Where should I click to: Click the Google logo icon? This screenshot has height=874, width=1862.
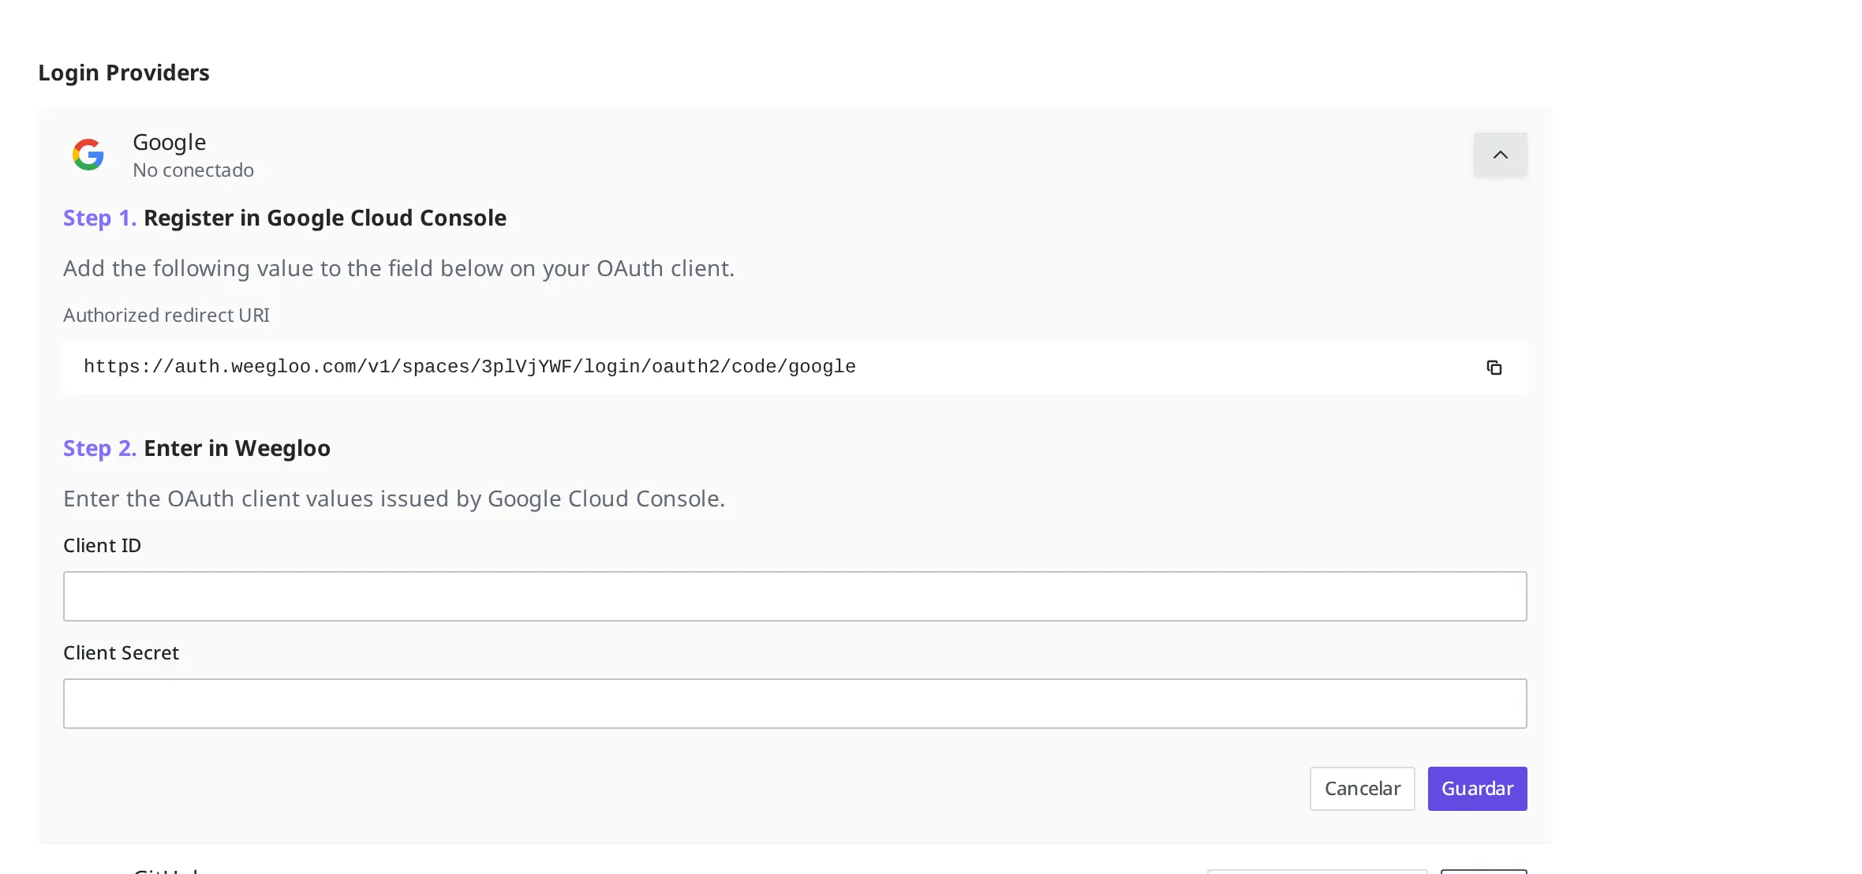[88, 155]
